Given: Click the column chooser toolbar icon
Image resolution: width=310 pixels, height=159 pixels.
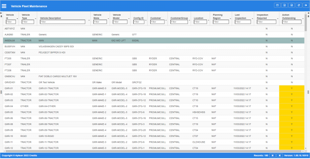Looking at the screenshot, I should 277,5.
